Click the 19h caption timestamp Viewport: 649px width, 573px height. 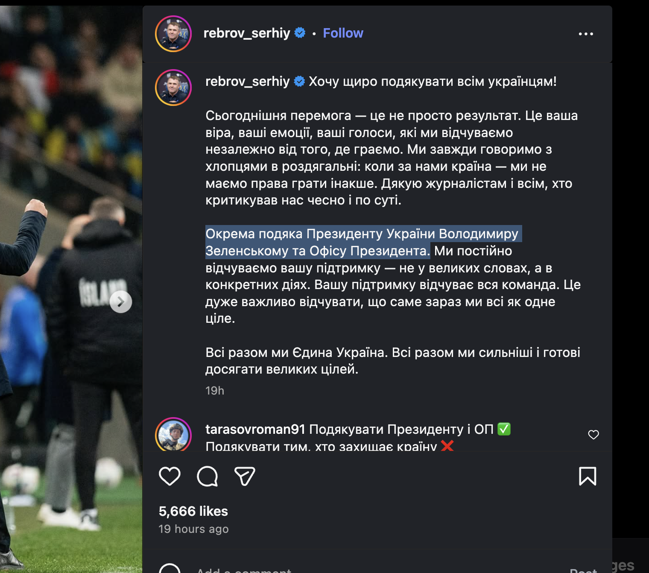coord(215,391)
